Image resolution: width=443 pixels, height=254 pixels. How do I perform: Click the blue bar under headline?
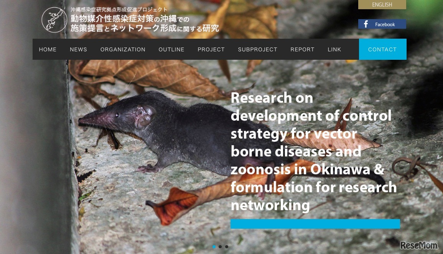(315, 224)
